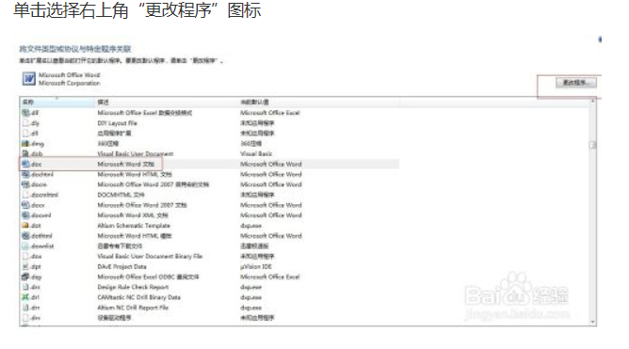Click the 'Visual Basic User Document Binary File' description

pyautogui.click(x=150, y=257)
